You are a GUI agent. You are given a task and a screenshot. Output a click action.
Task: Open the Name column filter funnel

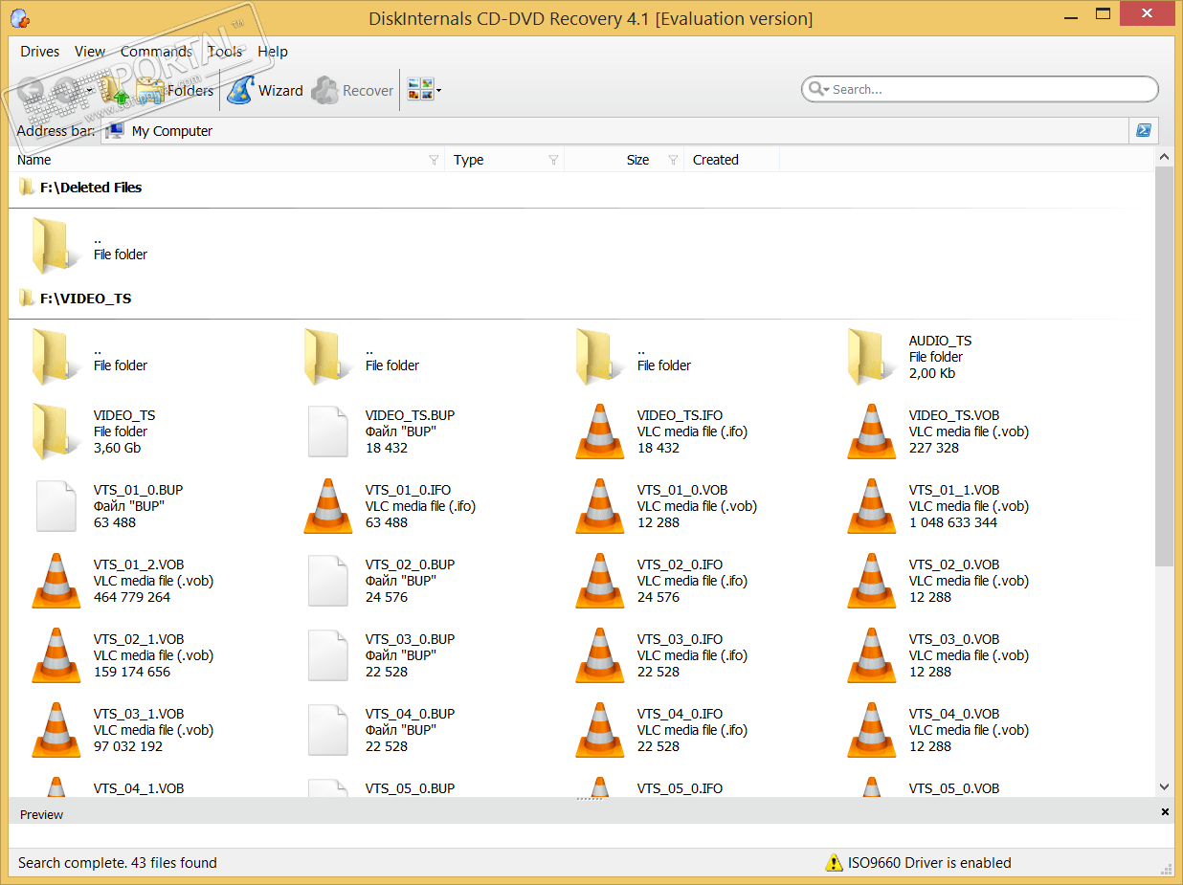point(434,160)
